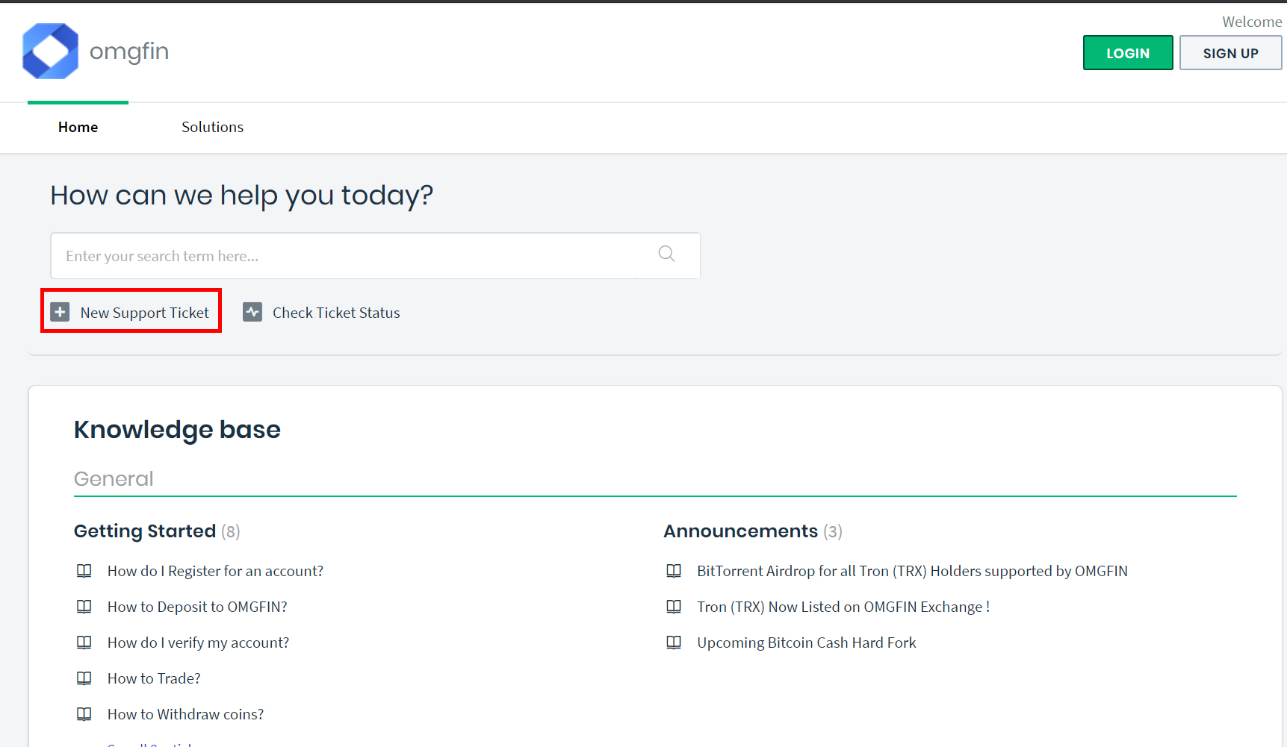Open the Getting Started category heading
This screenshot has width=1287, height=747.
145,531
